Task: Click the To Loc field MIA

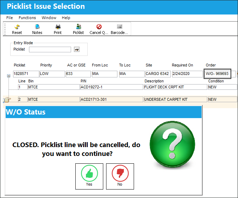Action: click(x=132, y=74)
